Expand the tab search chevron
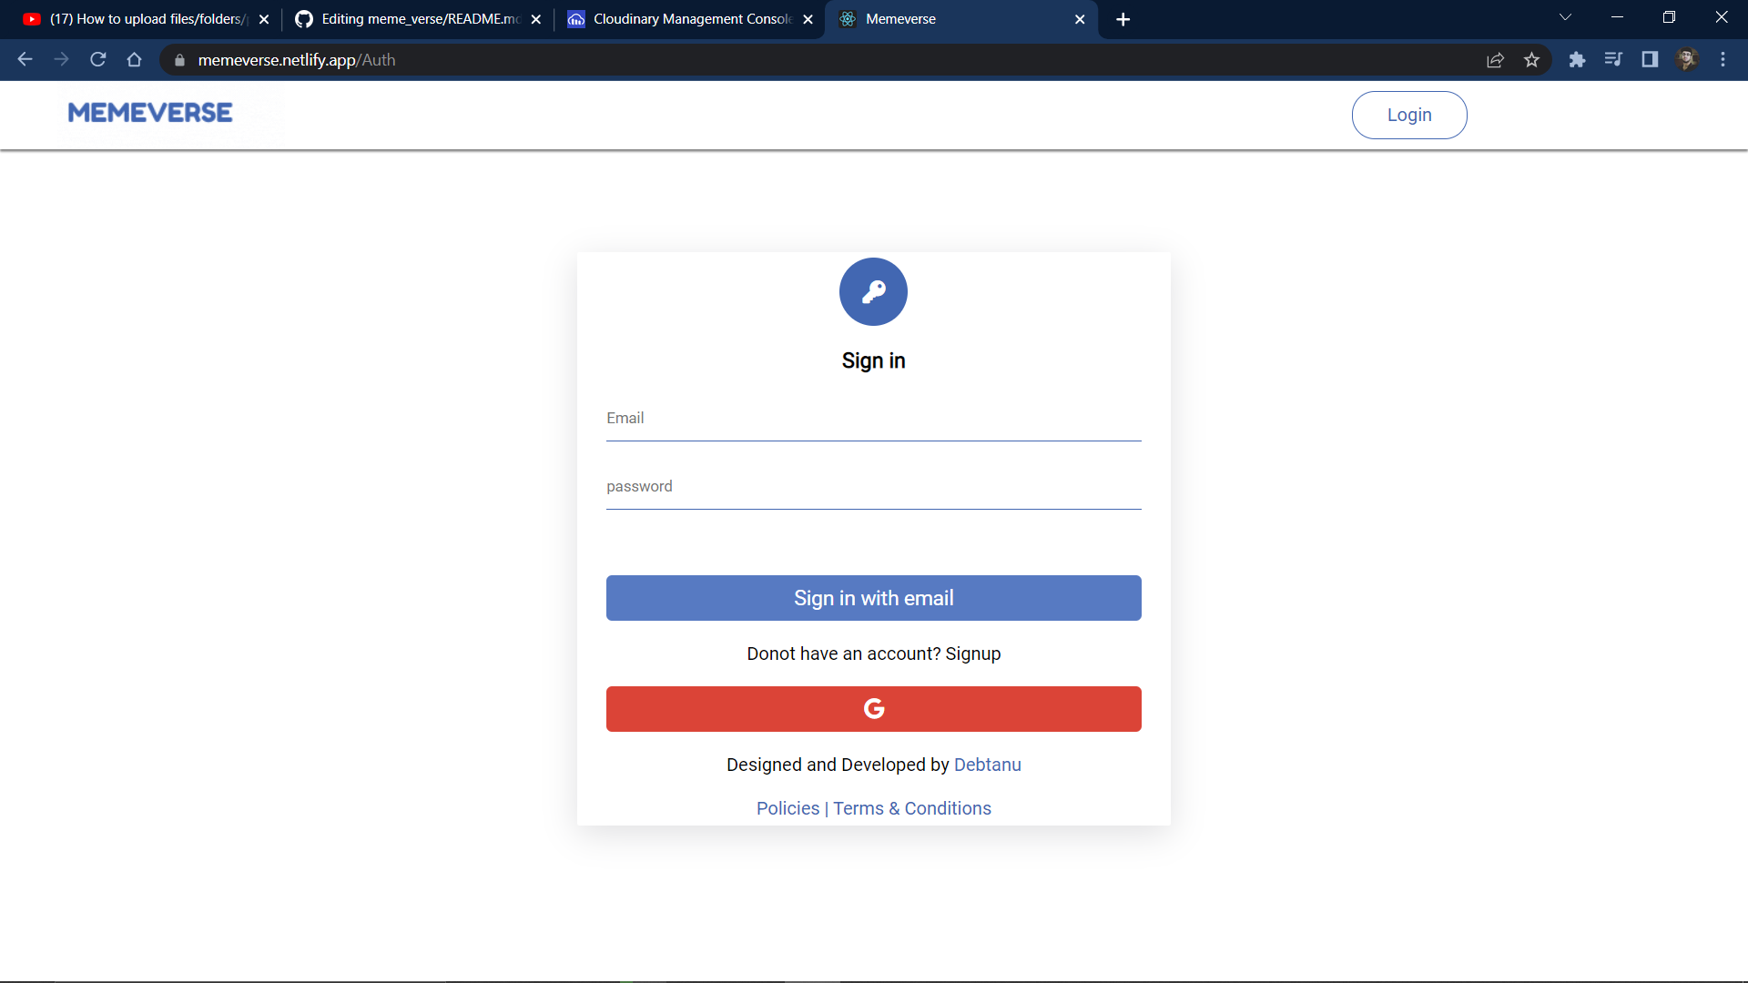The width and height of the screenshot is (1748, 983). 1565,18
